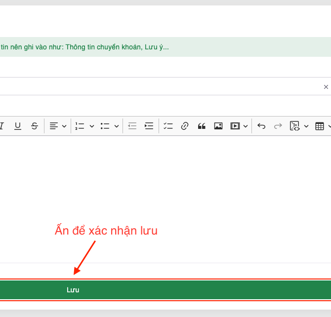
Task: Expand the text alignment dropdown arrow
Action: pos(64,126)
